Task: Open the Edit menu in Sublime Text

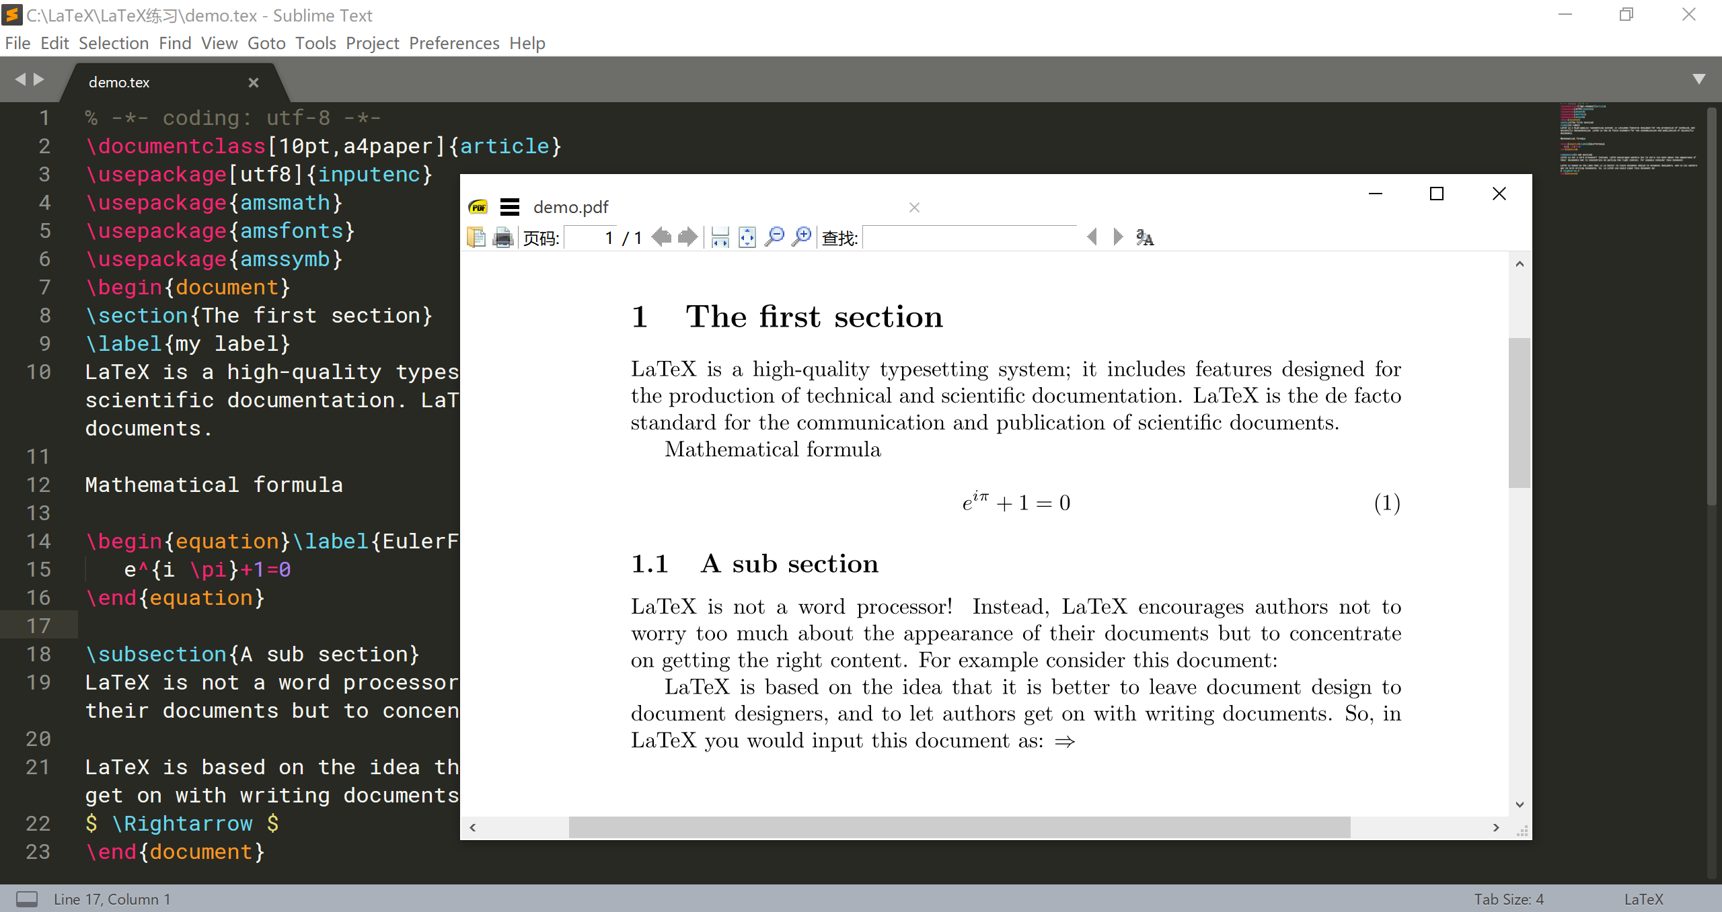Action: point(54,43)
